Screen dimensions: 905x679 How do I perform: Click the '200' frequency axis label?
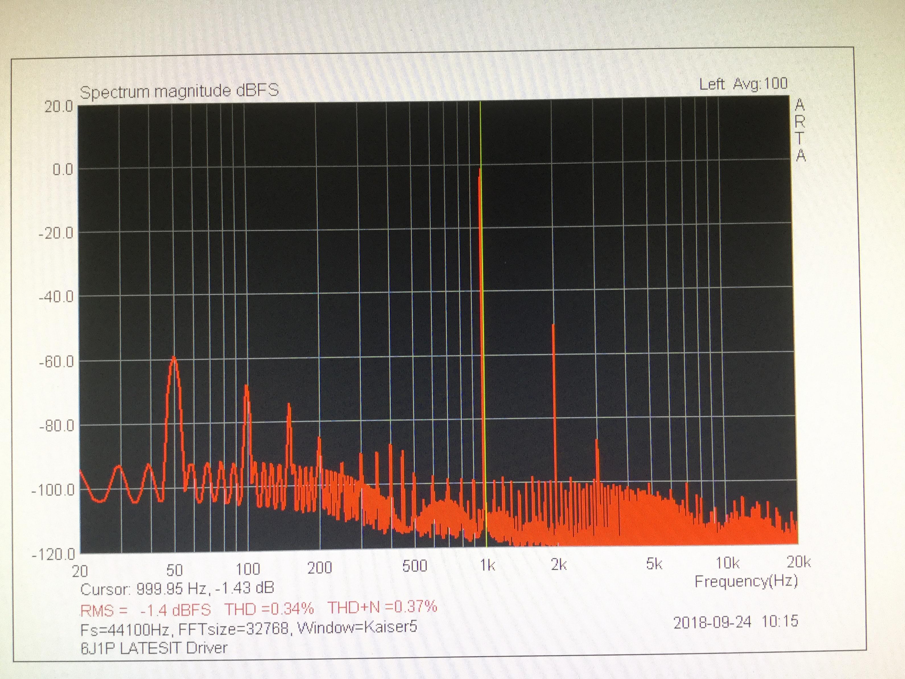pyautogui.click(x=319, y=568)
